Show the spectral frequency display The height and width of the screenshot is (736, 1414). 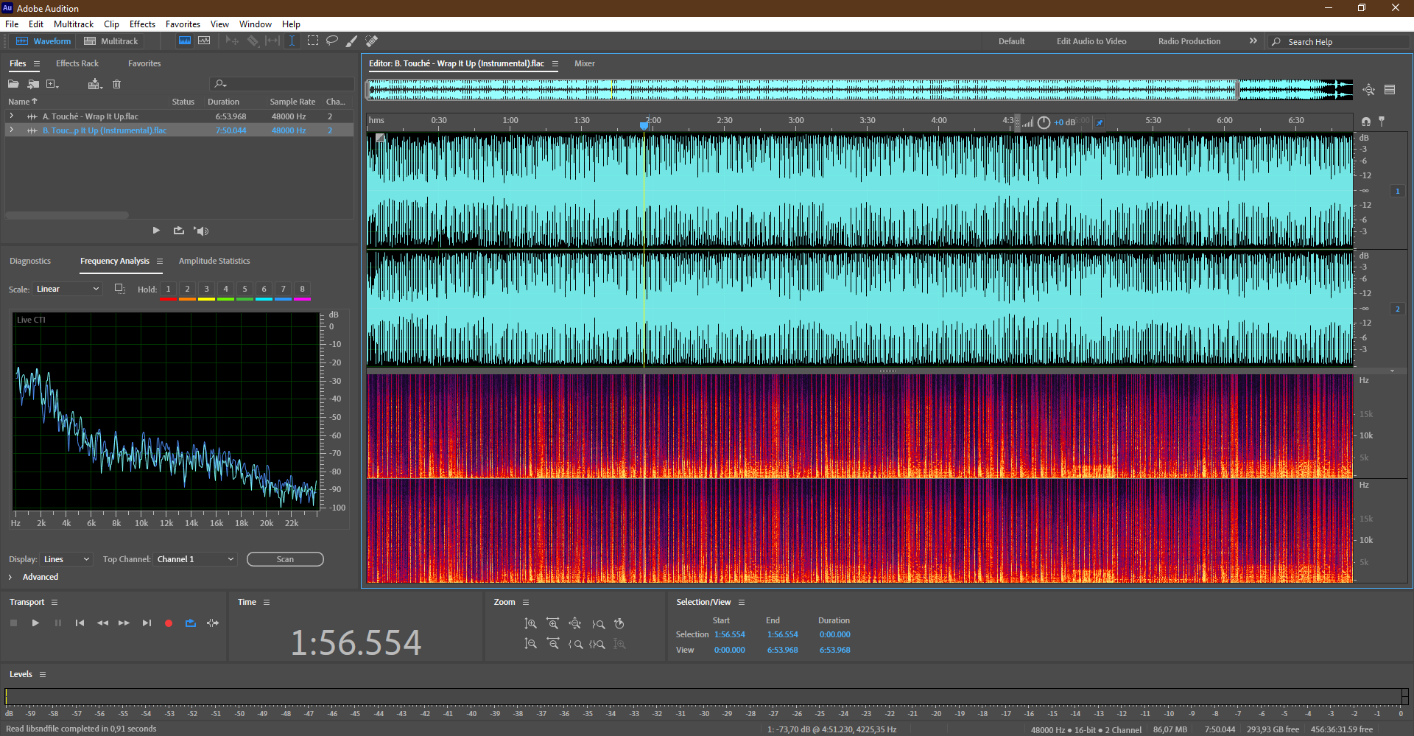[x=185, y=41]
